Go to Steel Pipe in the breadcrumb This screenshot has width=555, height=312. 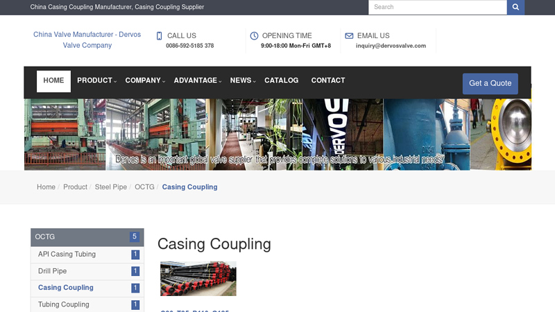coord(111,187)
